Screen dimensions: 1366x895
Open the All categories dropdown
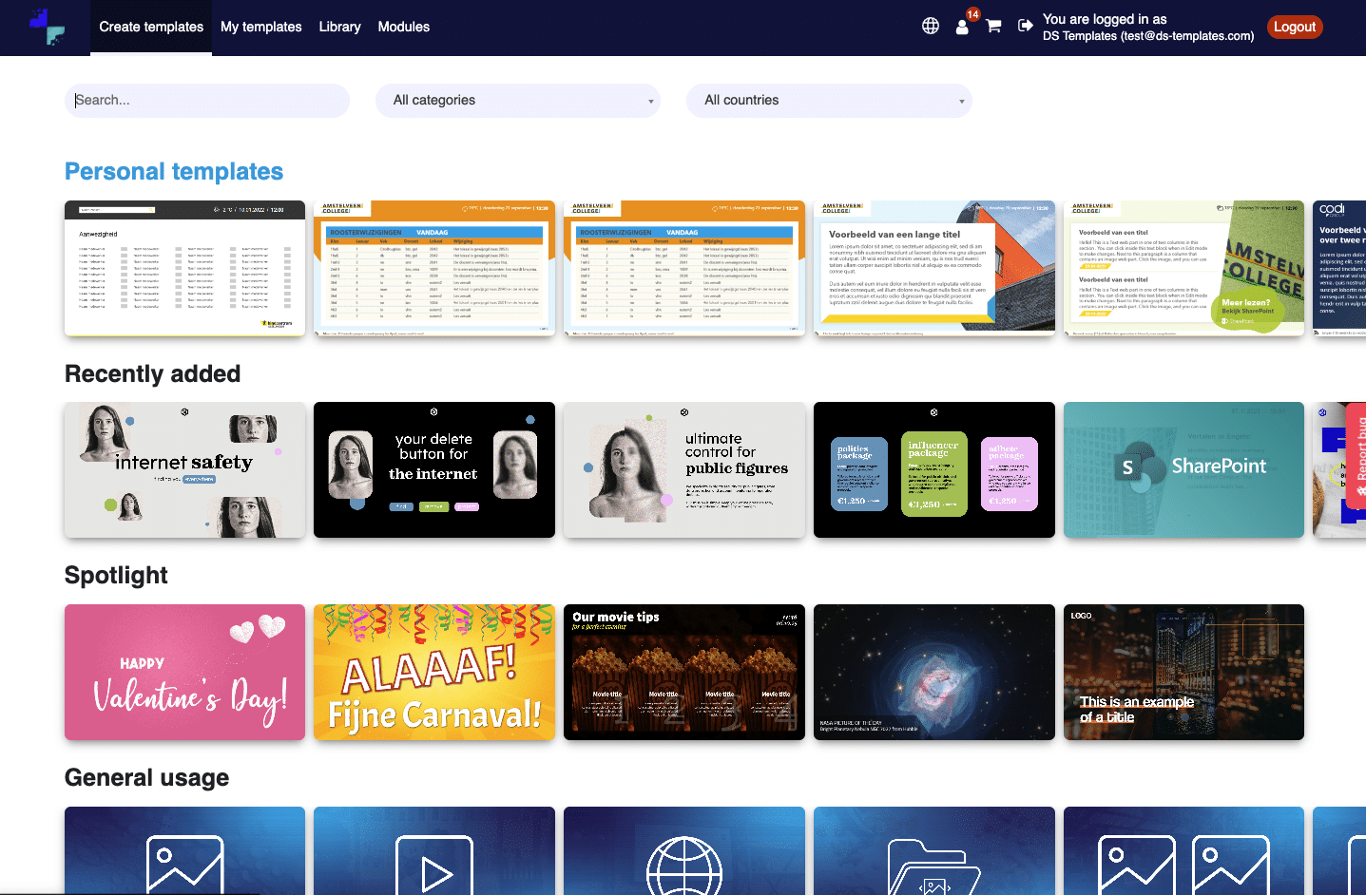tap(517, 100)
